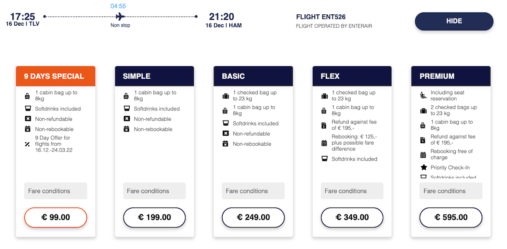Pick the € 249.00 Basic fare
Viewport: 507px width, 249px height.
pyautogui.click(x=253, y=217)
